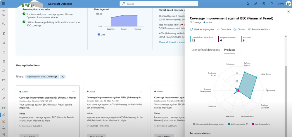Remove the Optimization type Coverage filter

click(63, 76)
